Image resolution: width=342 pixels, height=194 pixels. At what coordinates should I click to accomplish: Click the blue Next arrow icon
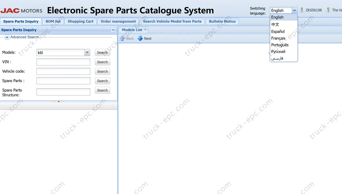(140, 39)
